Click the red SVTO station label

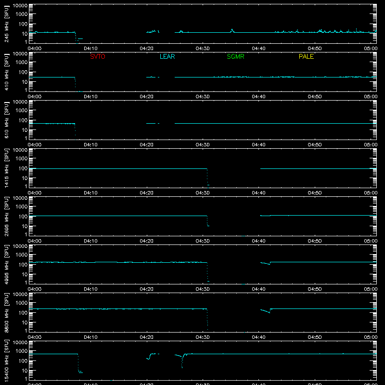98,56
